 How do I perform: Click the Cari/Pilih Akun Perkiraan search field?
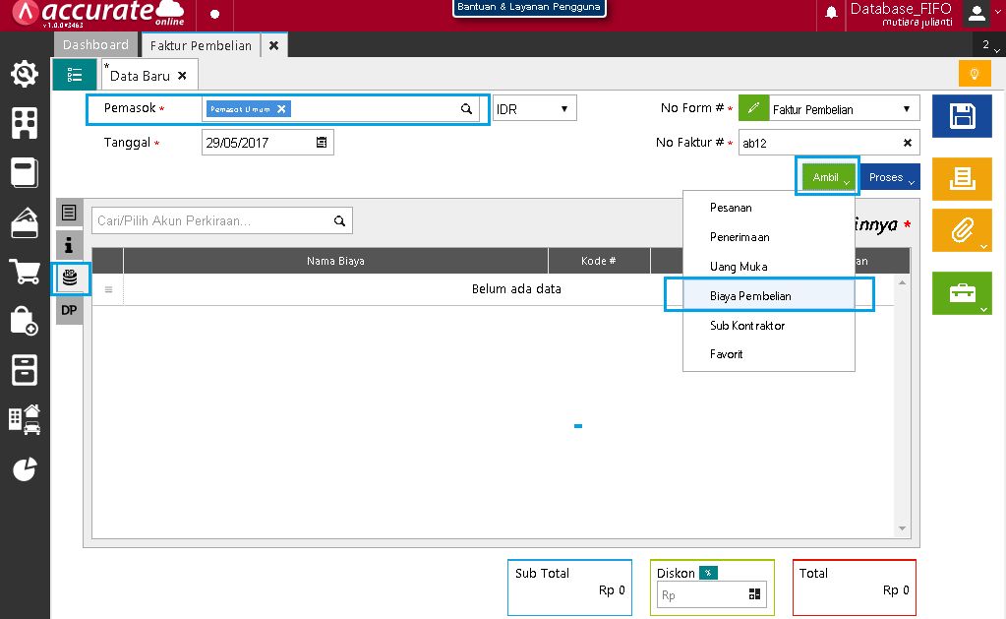[x=213, y=221]
